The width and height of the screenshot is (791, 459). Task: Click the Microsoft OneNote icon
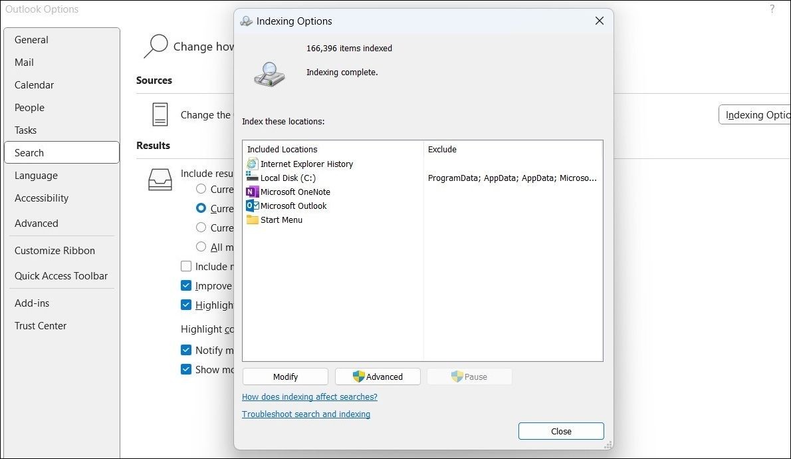click(252, 192)
